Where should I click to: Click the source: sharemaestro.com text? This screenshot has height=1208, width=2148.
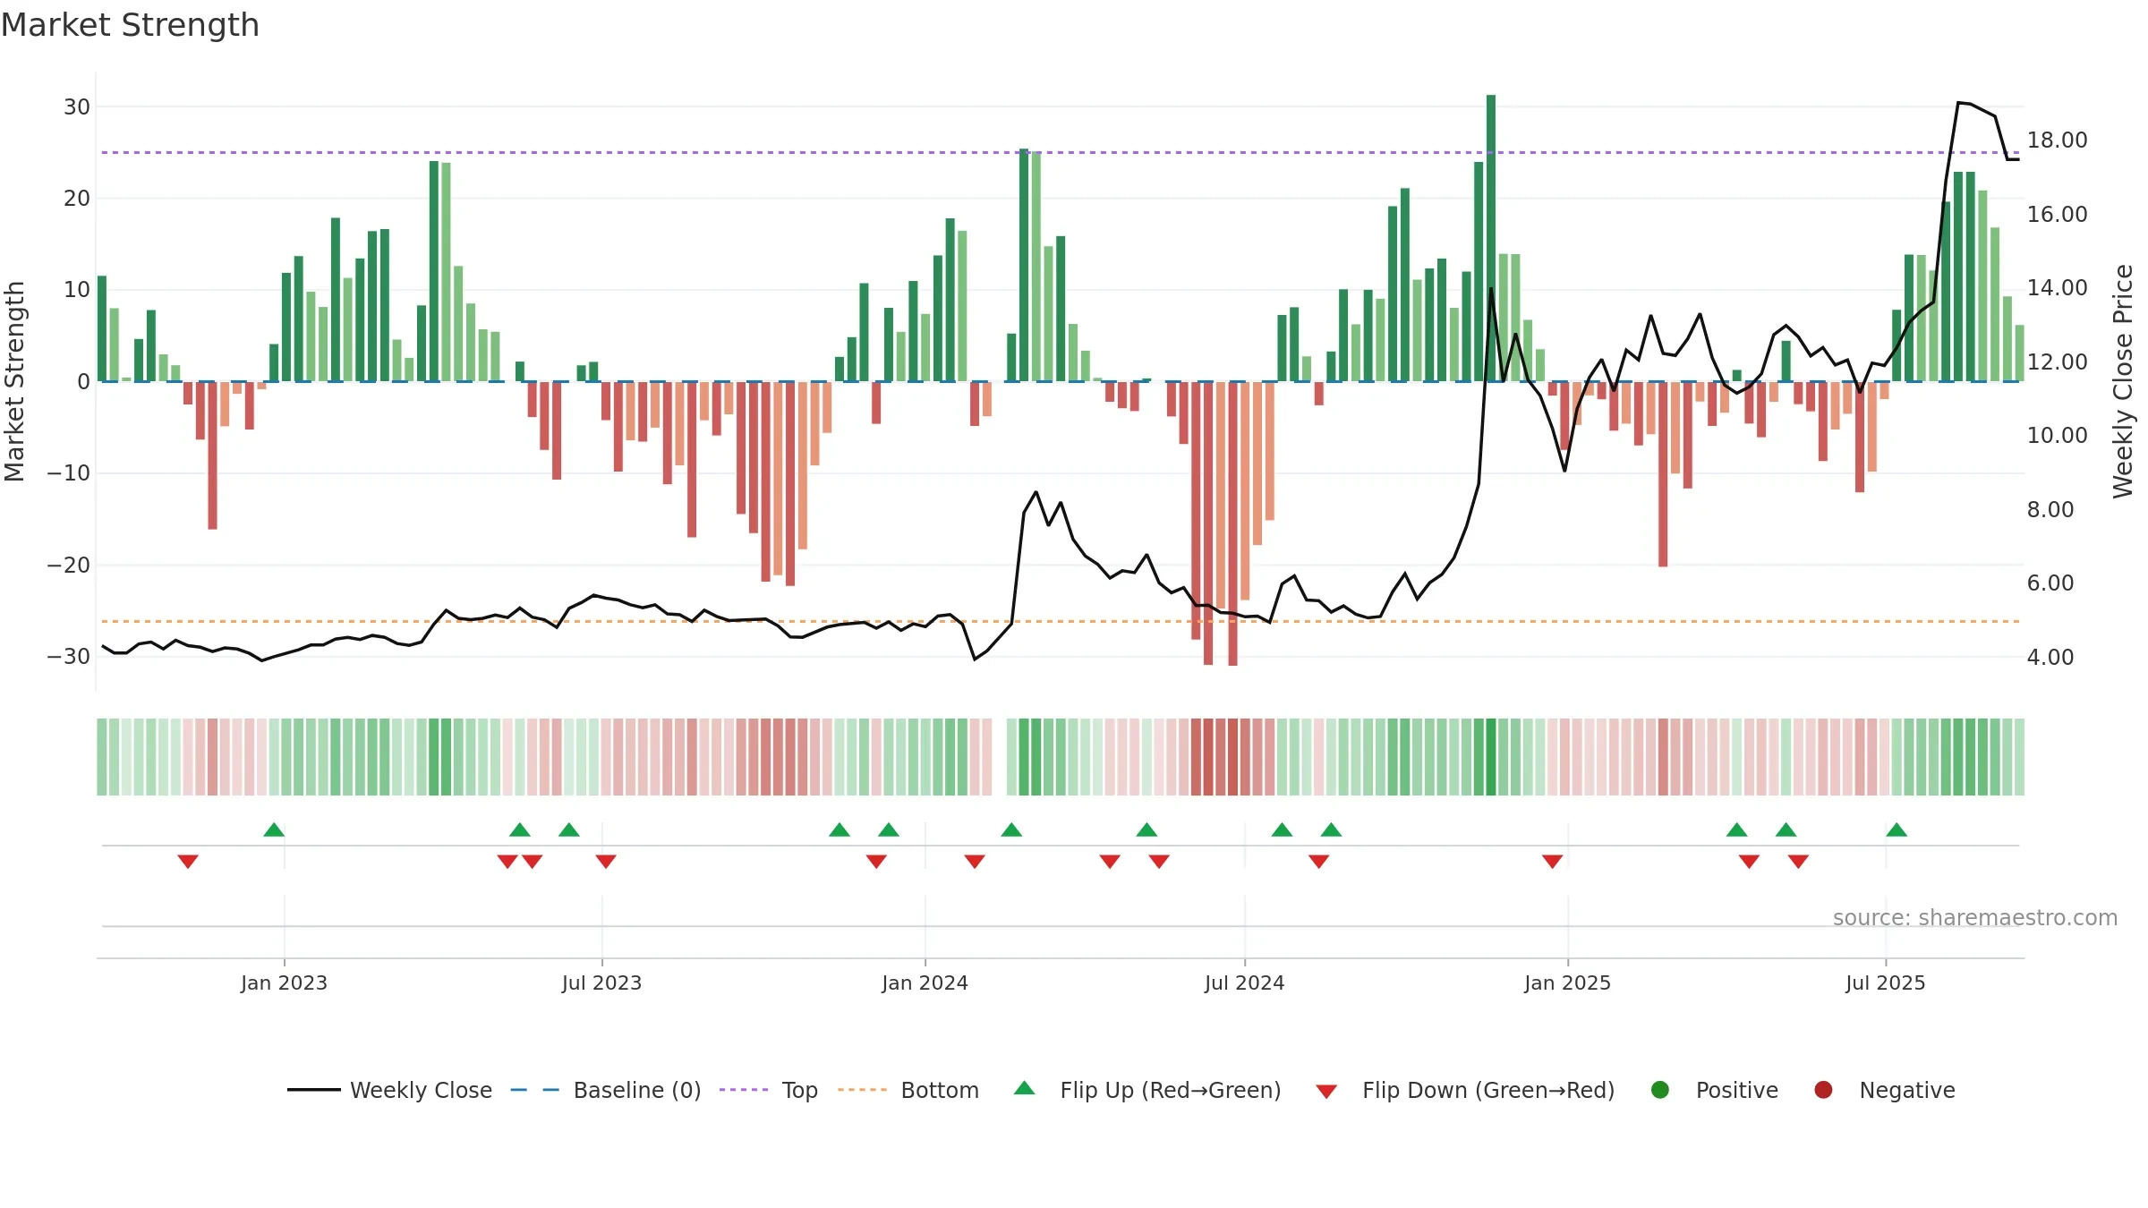(1975, 917)
